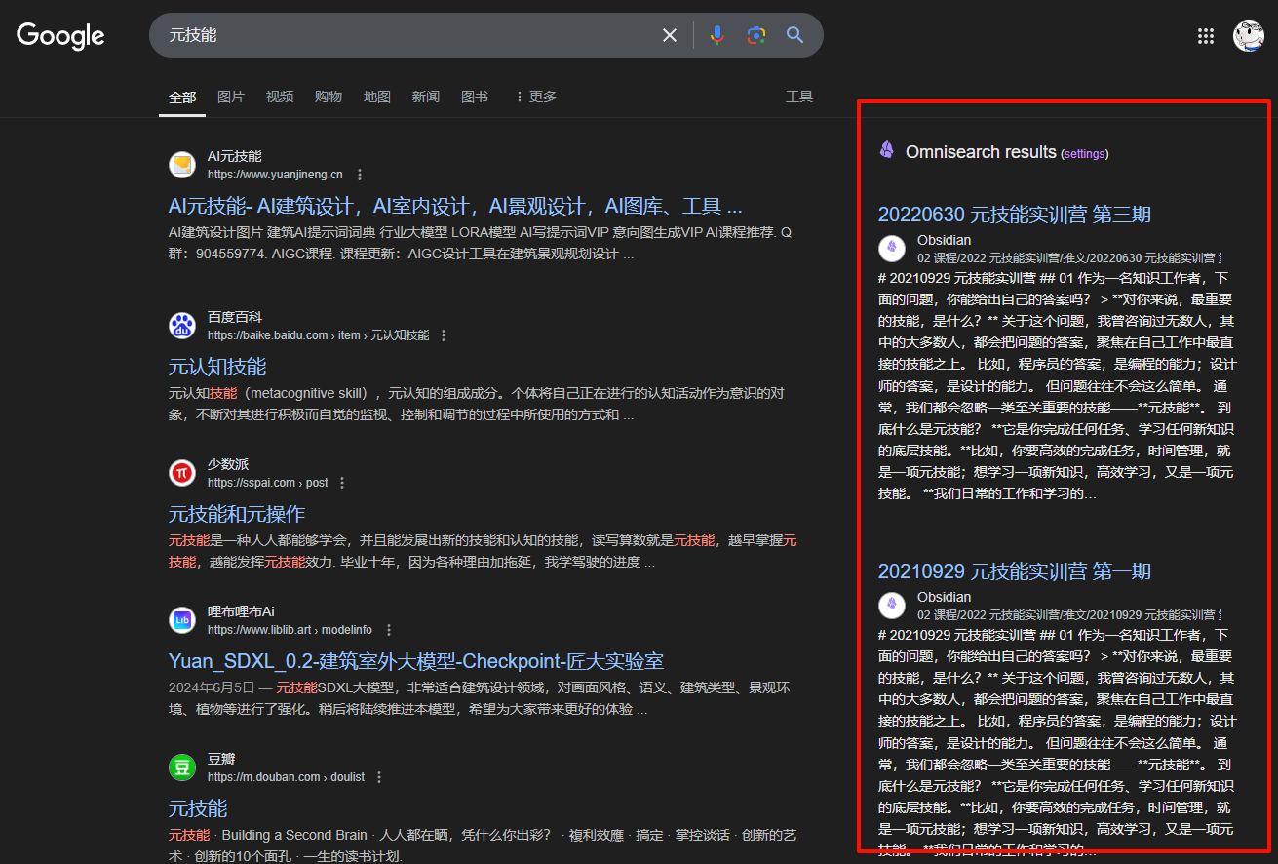Click the 少数派 site favicon
The height and width of the screenshot is (864, 1278).
[182, 473]
